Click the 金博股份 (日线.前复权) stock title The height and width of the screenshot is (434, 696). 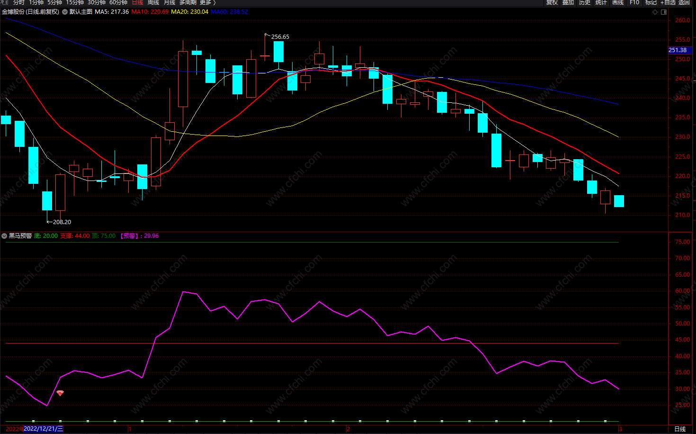31,12
